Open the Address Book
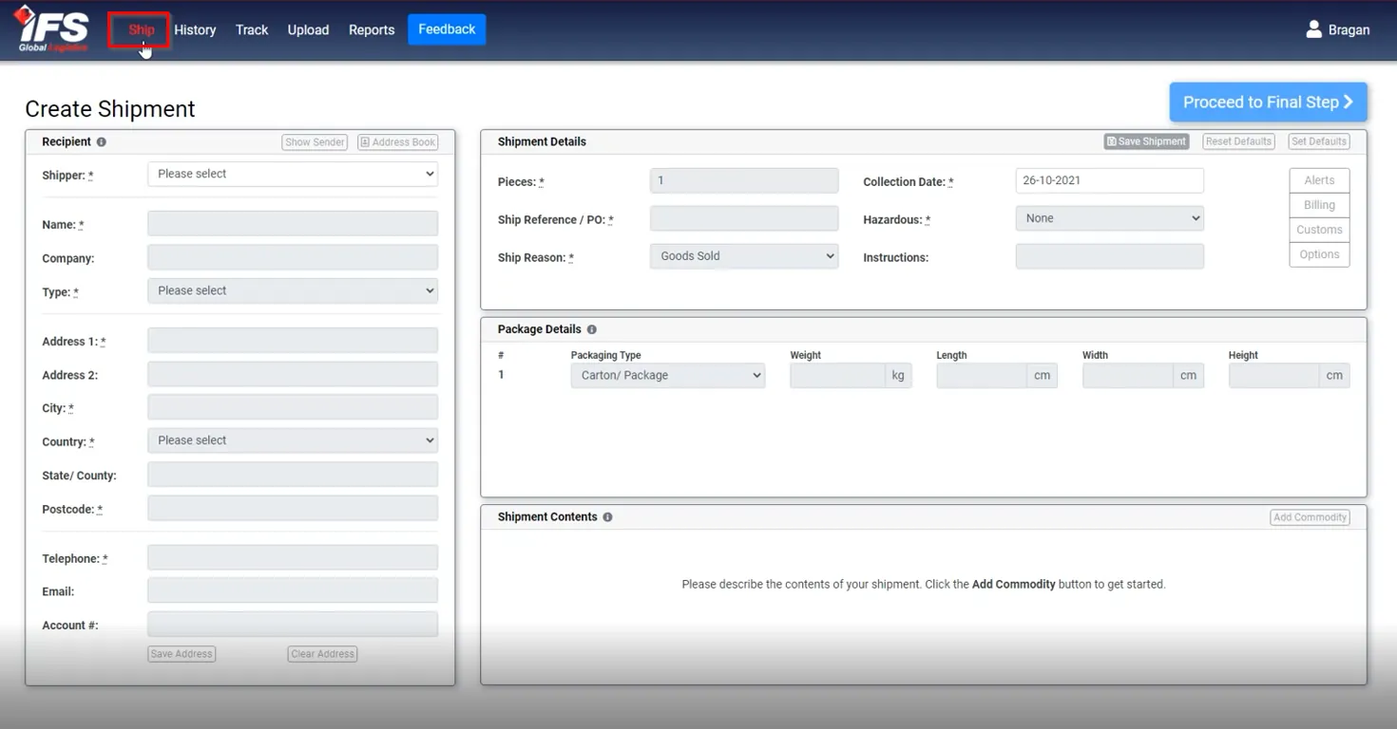 397,142
